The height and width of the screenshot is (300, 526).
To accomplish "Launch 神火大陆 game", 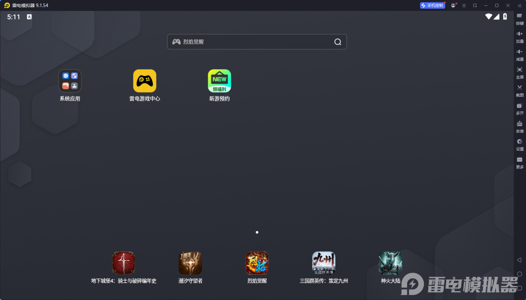I will click(391, 263).
